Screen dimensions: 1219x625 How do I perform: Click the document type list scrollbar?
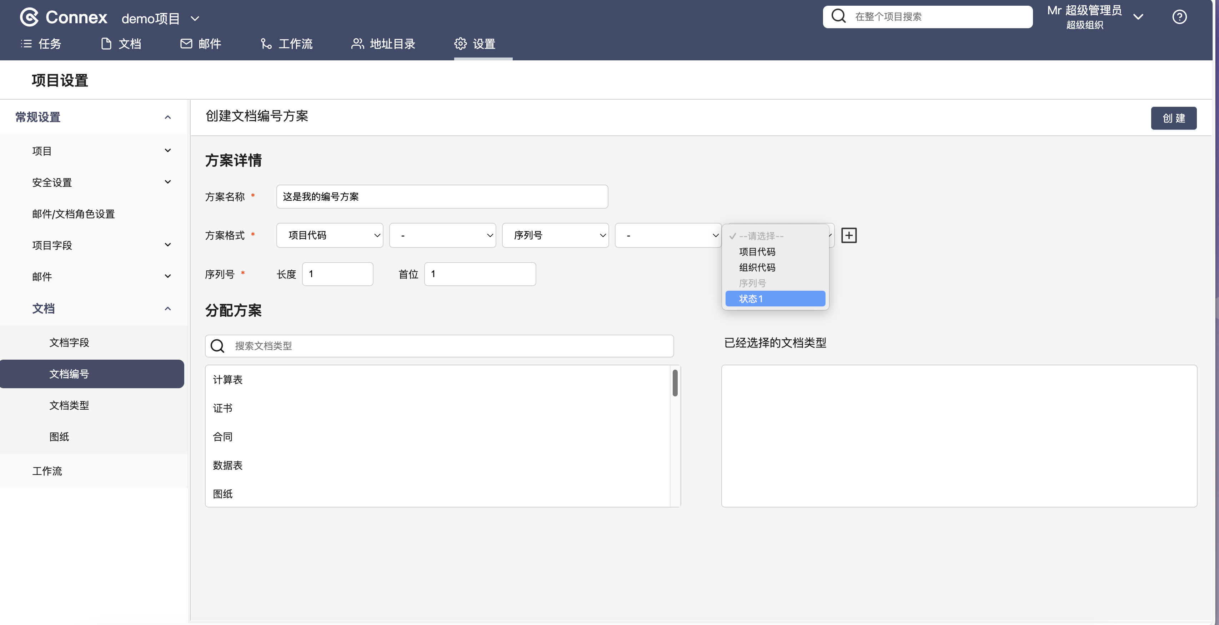675,384
